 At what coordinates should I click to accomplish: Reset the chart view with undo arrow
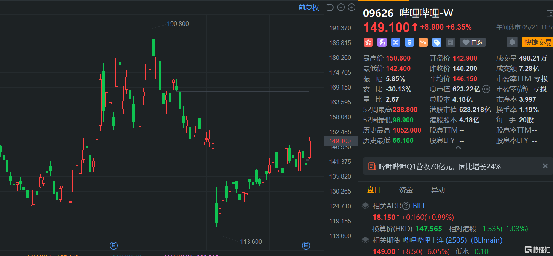(330, 7)
